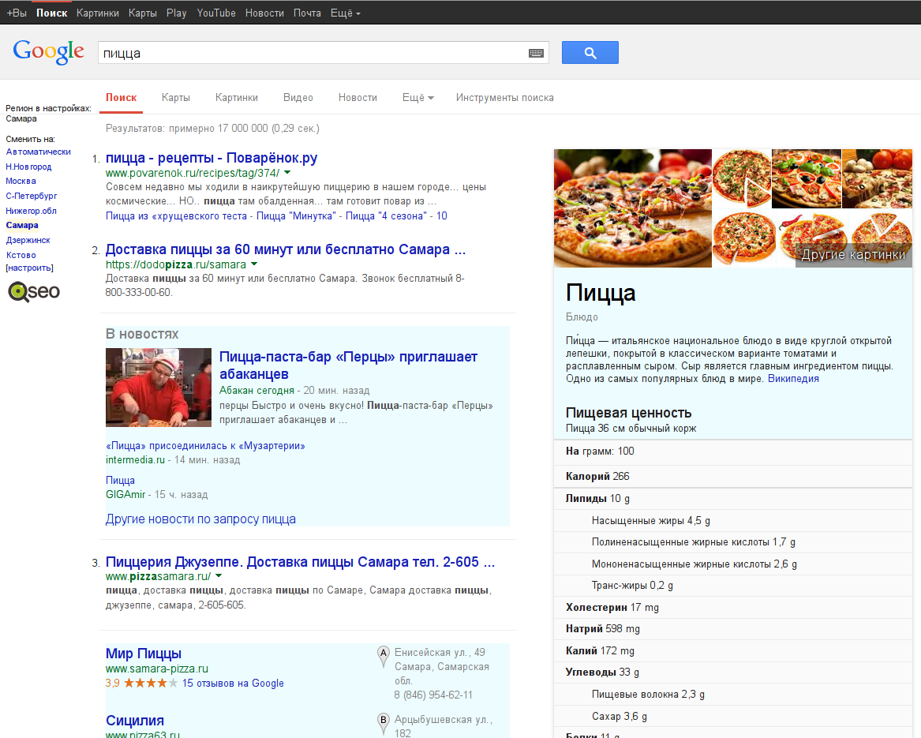921x738 pixels.
Task: Open Пицца "Минутка" sitelink
Action: [x=295, y=215]
